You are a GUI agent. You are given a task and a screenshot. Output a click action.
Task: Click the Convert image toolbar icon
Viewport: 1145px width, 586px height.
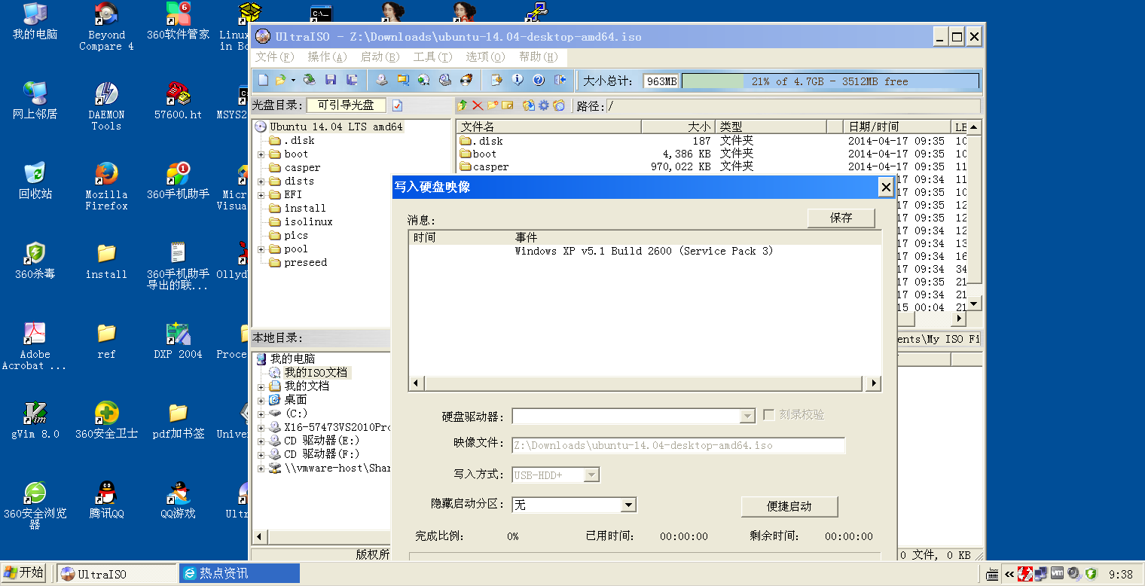pos(424,80)
